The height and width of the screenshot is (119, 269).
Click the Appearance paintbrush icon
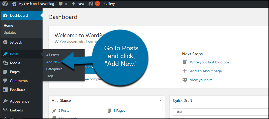tap(5, 101)
